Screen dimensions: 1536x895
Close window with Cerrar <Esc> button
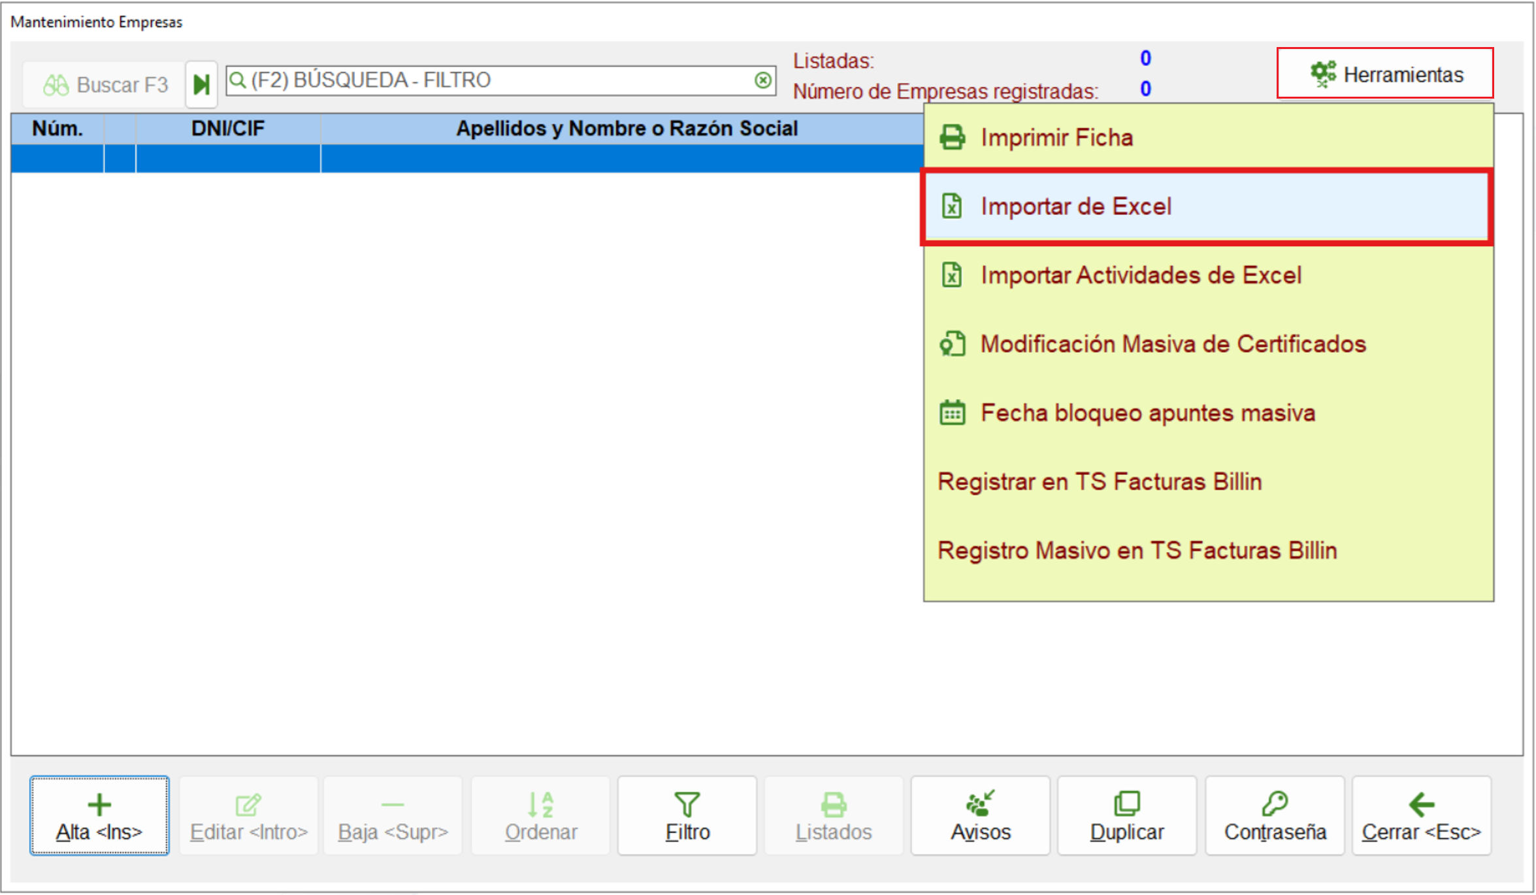(1422, 815)
